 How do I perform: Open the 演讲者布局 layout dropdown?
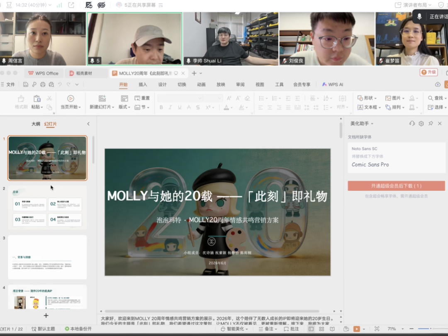(413, 5)
